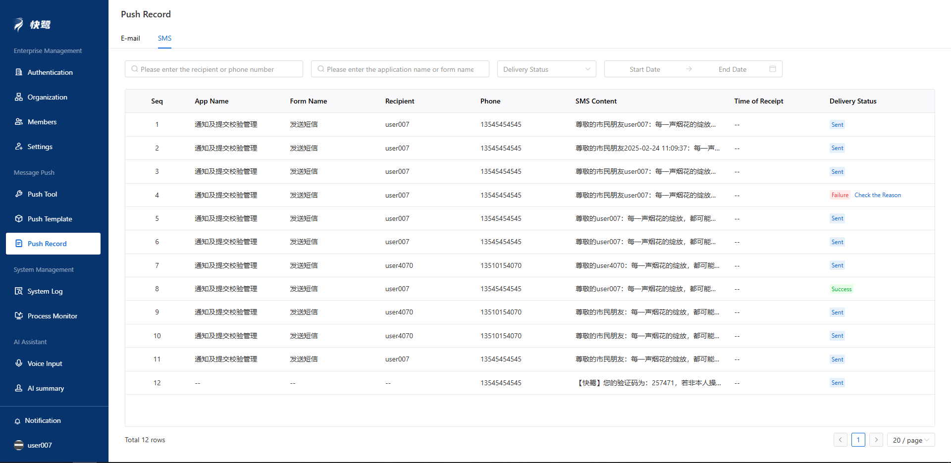
Task: Select the SMS tab
Action: click(x=164, y=39)
